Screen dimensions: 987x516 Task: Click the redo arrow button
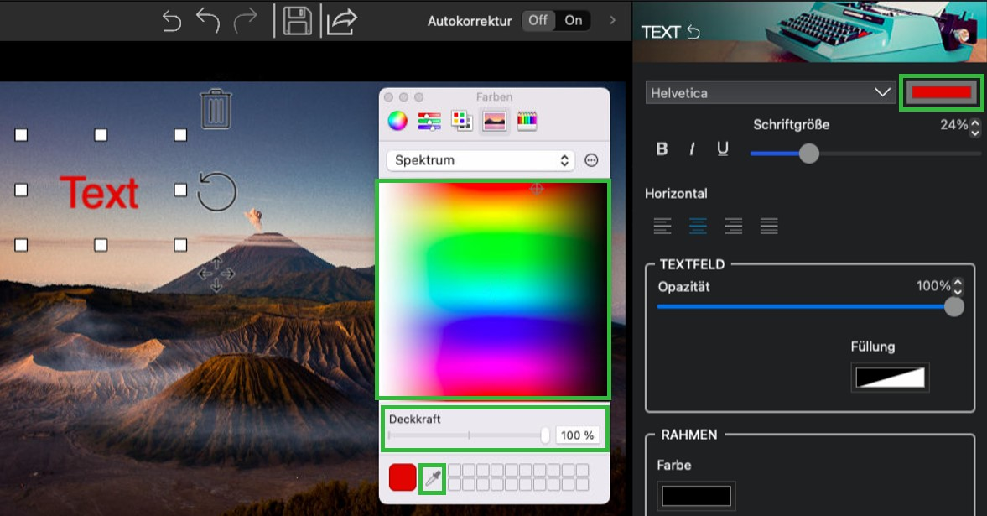tap(246, 21)
